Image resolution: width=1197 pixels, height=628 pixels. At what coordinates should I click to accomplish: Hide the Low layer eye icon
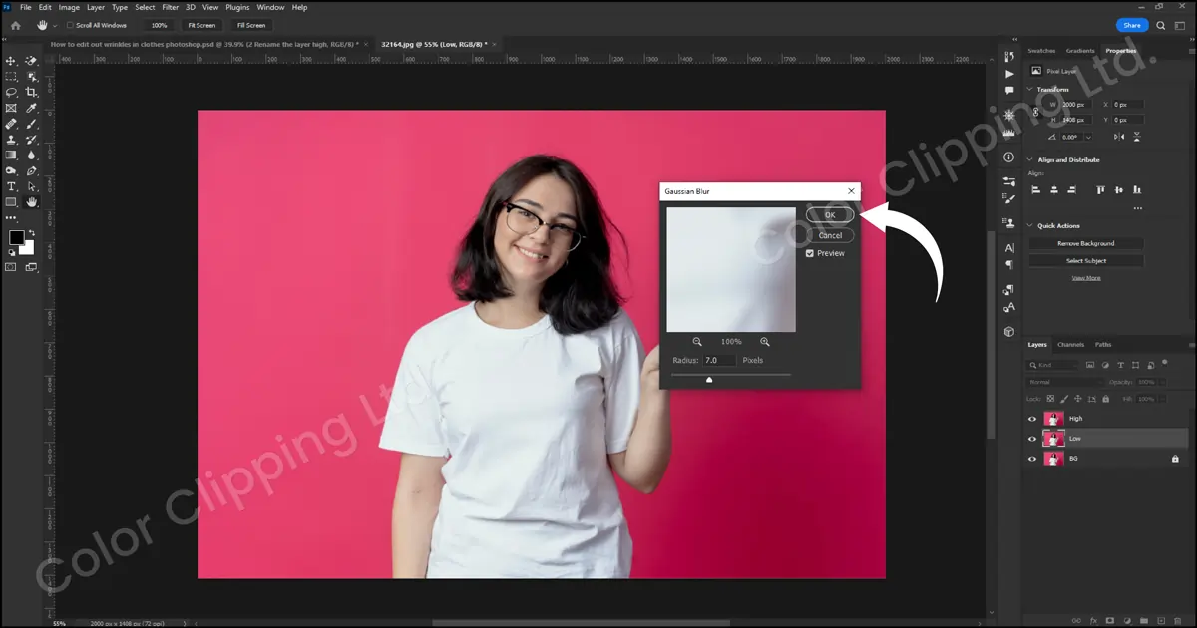coord(1032,439)
